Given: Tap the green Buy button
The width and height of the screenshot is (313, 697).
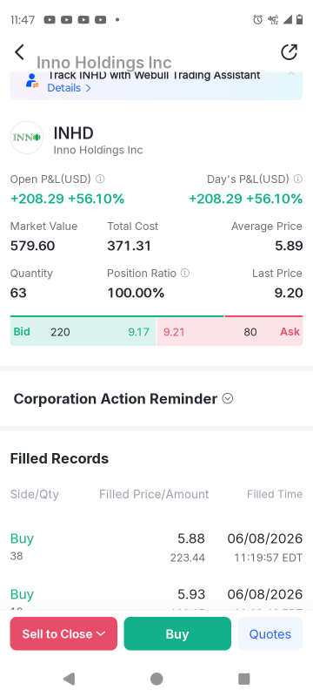Looking at the screenshot, I should [x=177, y=633].
